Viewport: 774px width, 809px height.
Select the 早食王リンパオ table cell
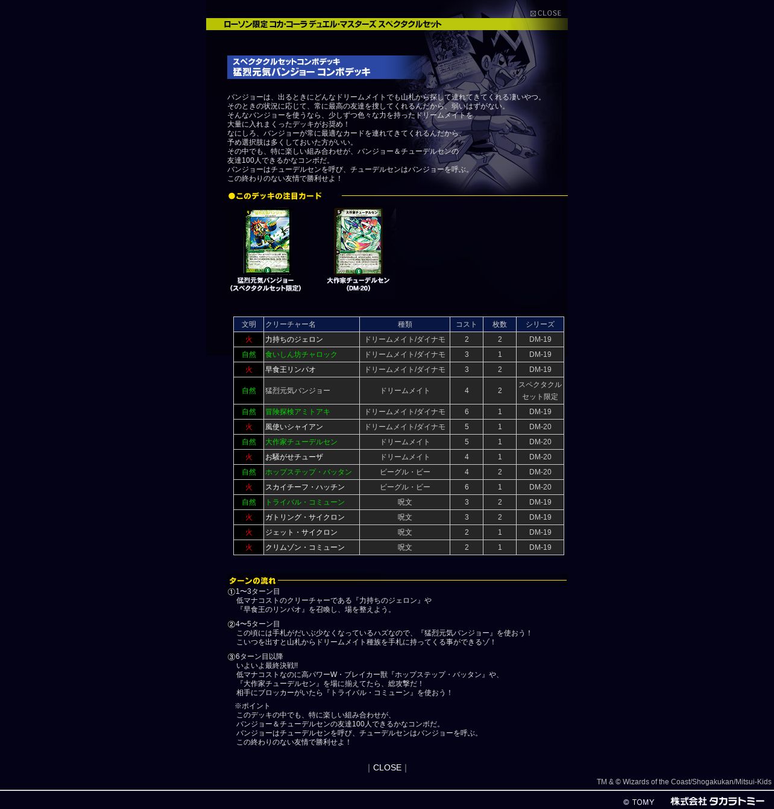click(x=312, y=370)
